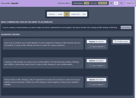Replace description with 'Learn how to optimize' suggestion
This screenshot has height=98, width=136.
[96, 42]
